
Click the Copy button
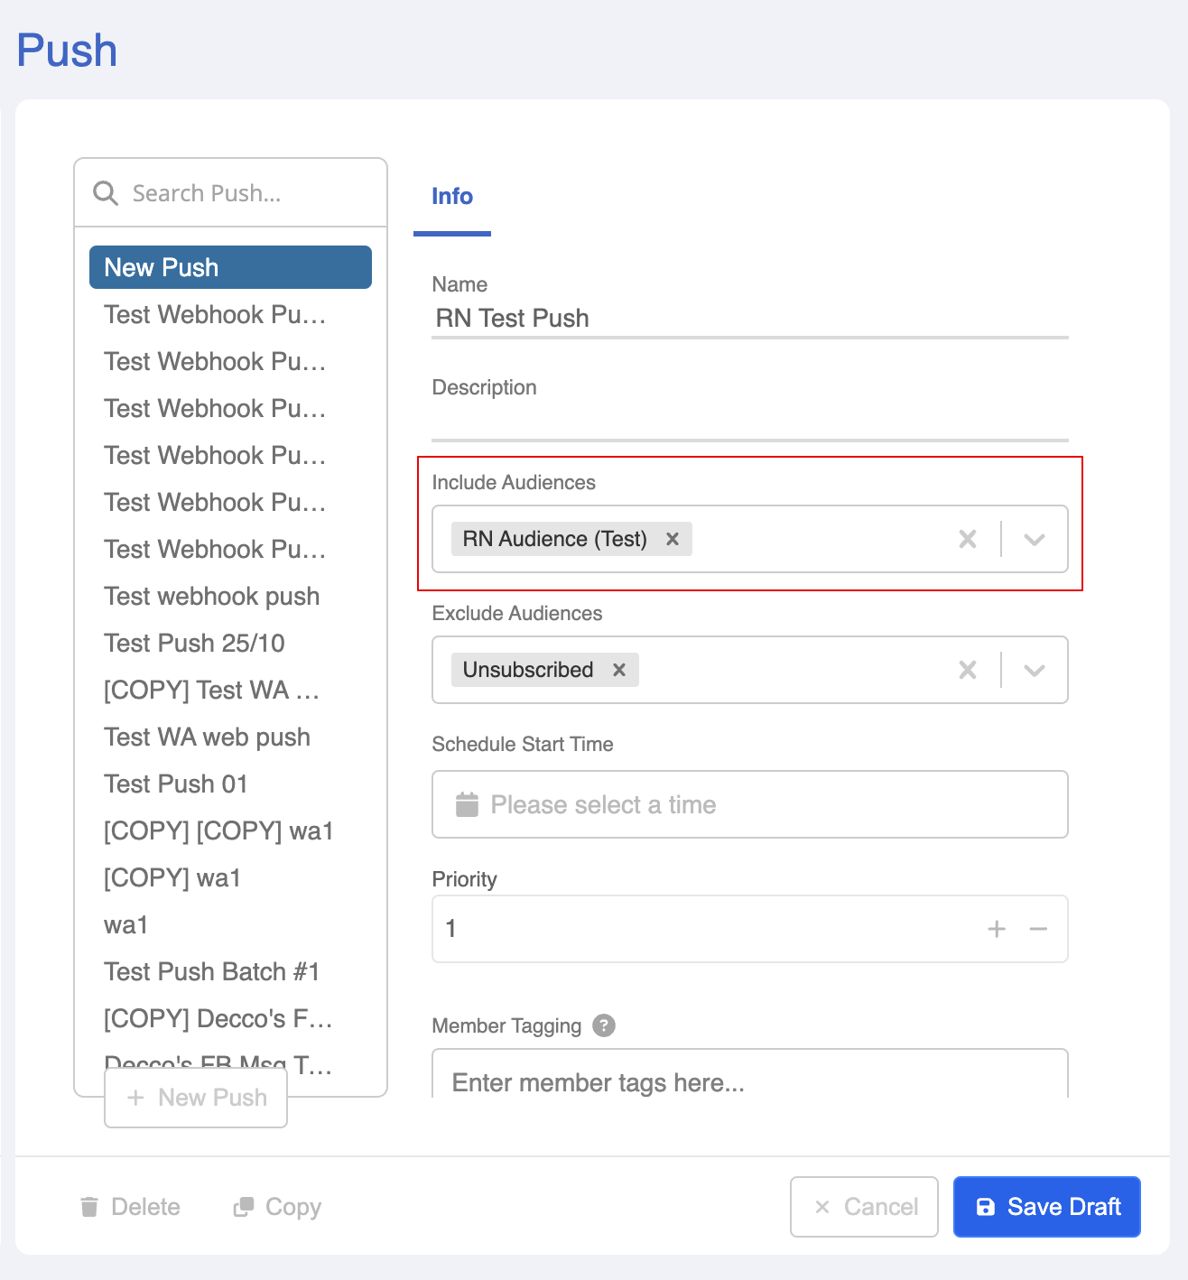(277, 1207)
